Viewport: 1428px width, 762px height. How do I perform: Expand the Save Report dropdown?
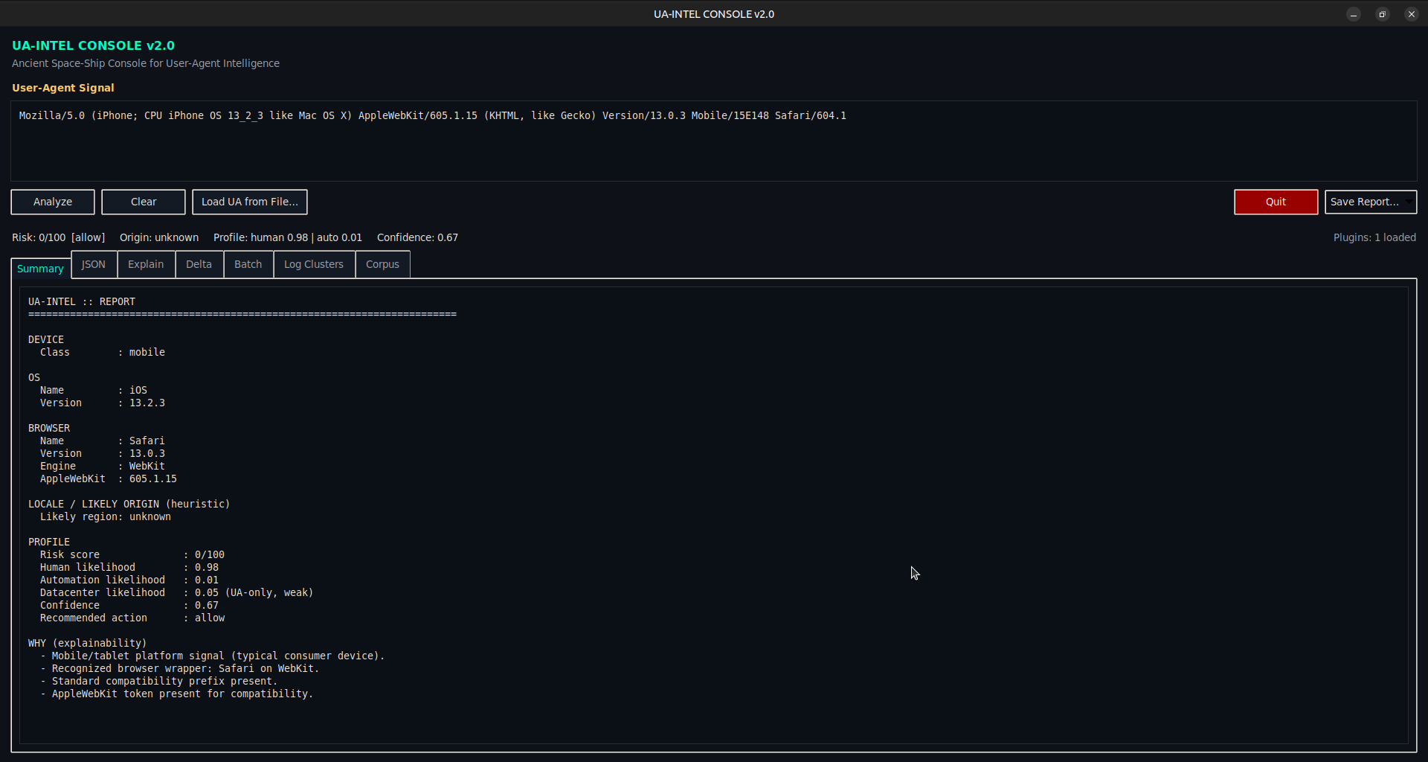[x=1408, y=202]
